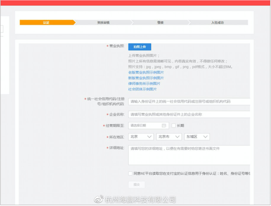
Task: Open 律师事务所示例图片 link
Action: pyautogui.click(x=144, y=84)
